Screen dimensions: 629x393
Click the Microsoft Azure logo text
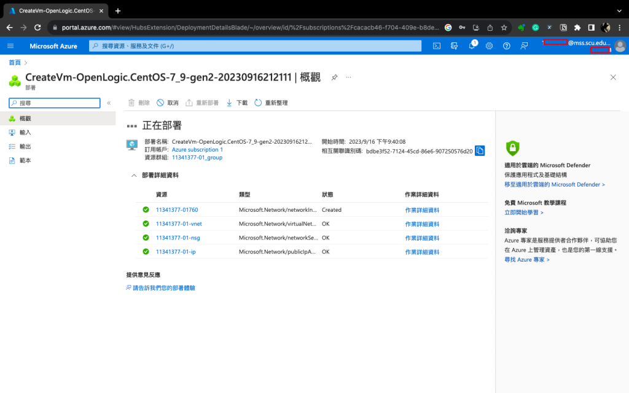click(53, 46)
